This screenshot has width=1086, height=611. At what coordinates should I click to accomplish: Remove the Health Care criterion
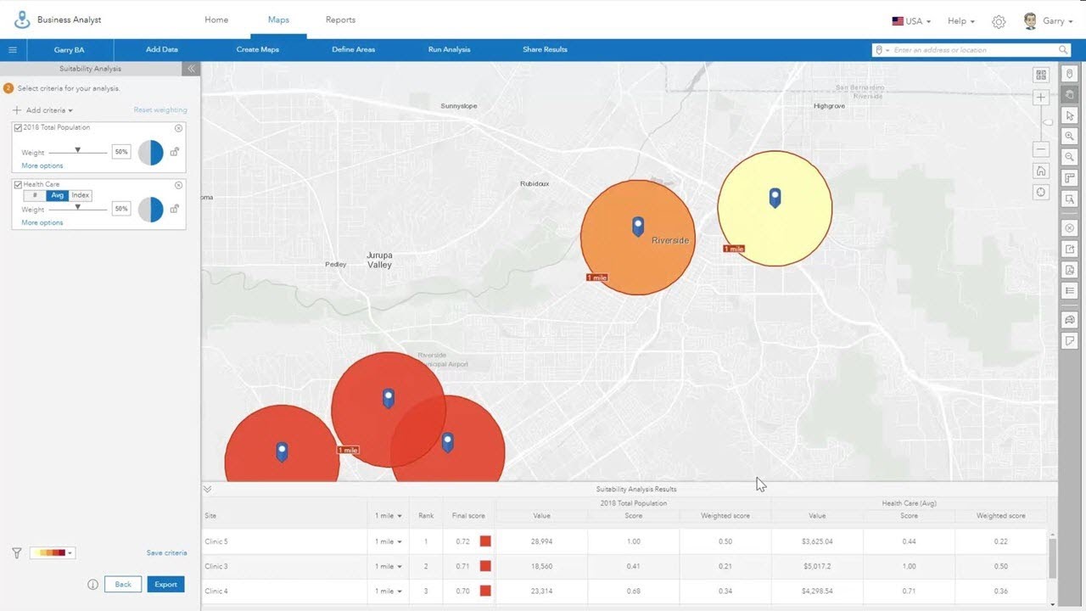178,185
